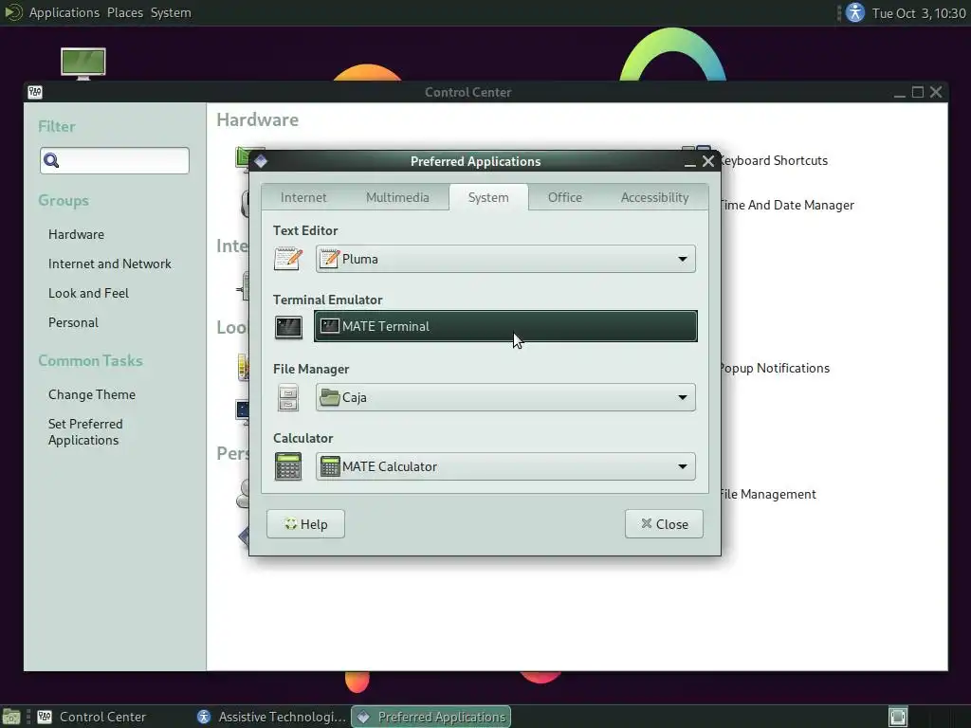Click Change Theme common task
Image resolution: width=971 pixels, height=728 pixels.
92,394
